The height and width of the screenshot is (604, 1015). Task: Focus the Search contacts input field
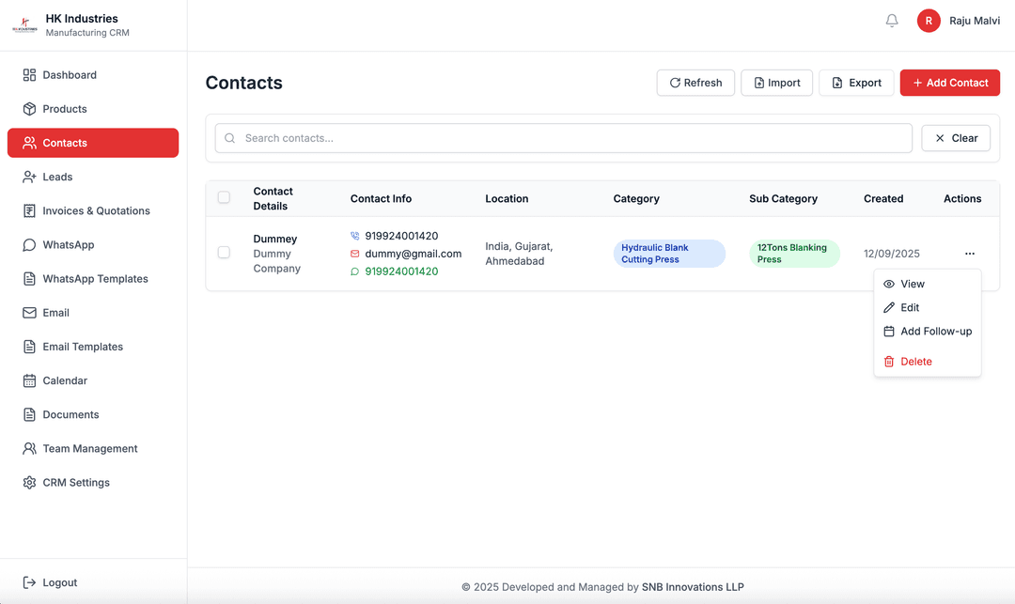[x=563, y=138]
